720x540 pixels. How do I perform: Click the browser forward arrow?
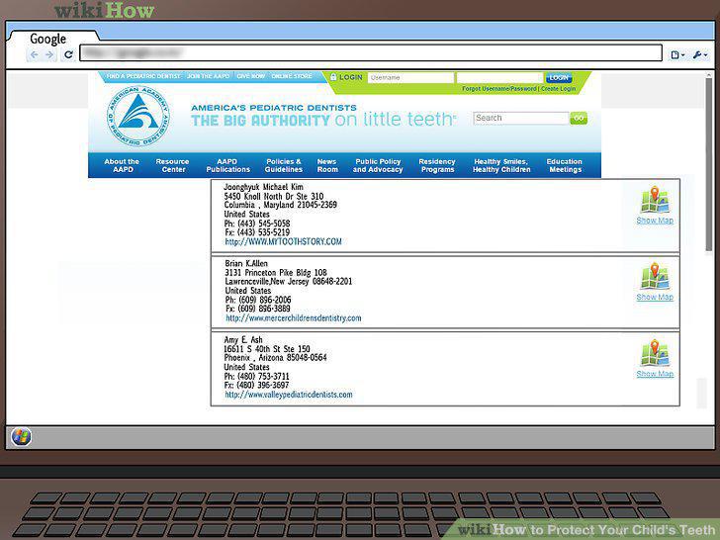49,55
